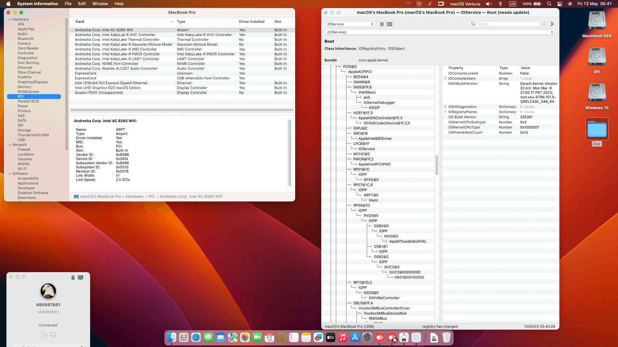Open the Window menu
The height and width of the screenshot is (347, 618).
coord(100,4)
